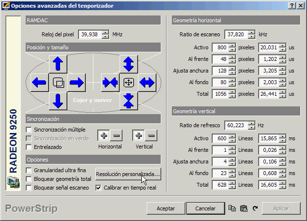Increase Ratio de refresco spinner up
This screenshot has width=307, height=221.
(x=252, y=123)
